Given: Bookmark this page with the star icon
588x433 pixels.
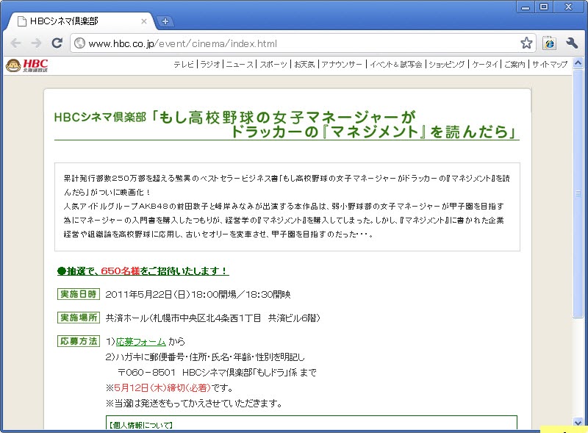Looking at the screenshot, I should tap(526, 43).
